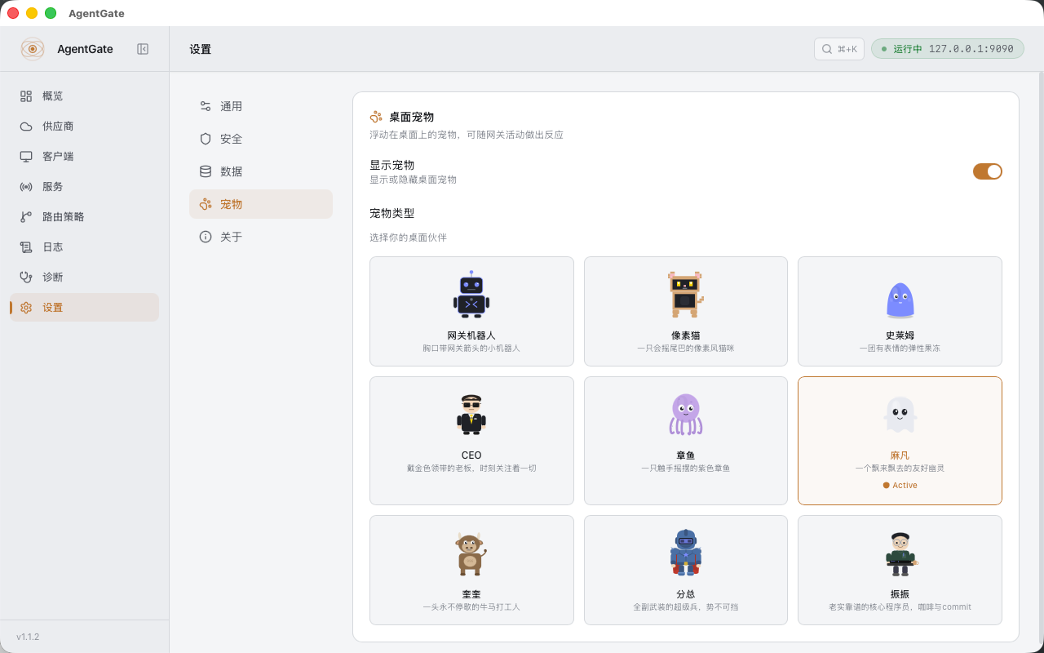Click the 路由策略 branch icon
The width and height of the screenshot is (1044, 653).
(26, 217)
